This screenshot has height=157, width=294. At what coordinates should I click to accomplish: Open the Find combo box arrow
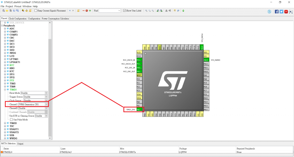point(119,11)
